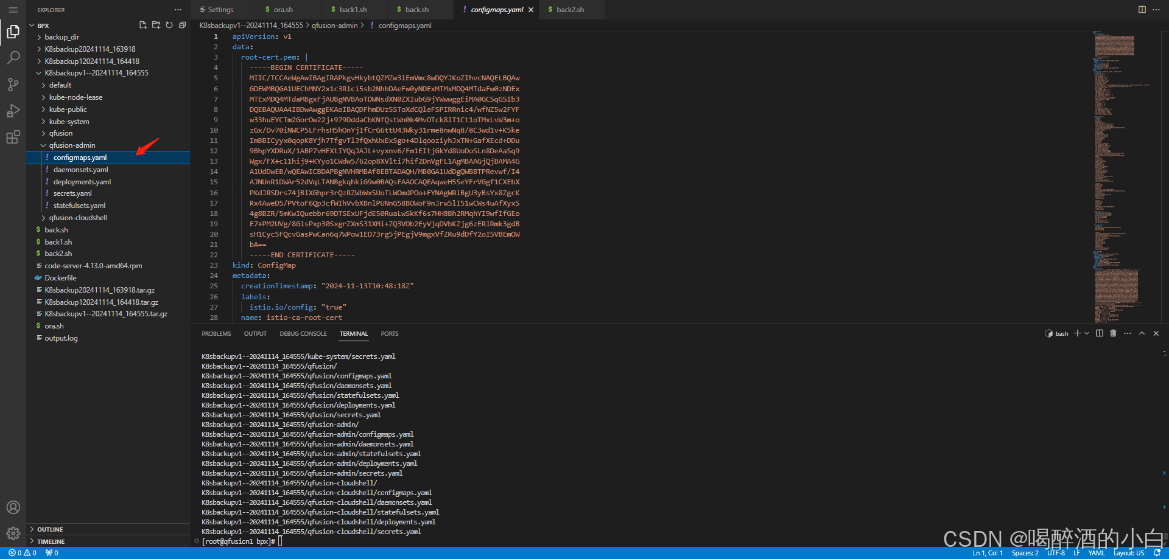Open daemonsets.yaml in qfusion-admin
The height and width of the screenshot is (559, 1169).
click(x=80, y=170)
